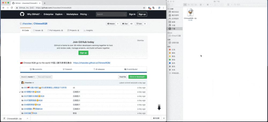Viewport: 268px width, 122px height.
Task: Click the New pull request button
Action: tap(44, 77)
